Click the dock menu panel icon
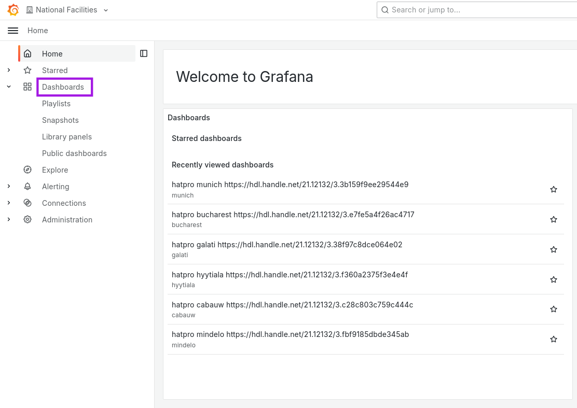This screenshot has width=577, height=408. pos(144,54)
